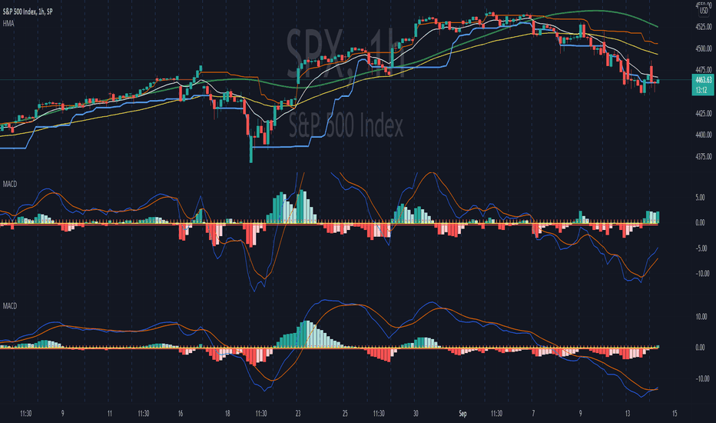This screenshot has height=423, width=716.
Task: Click the 4525.00 price scale label
Action: [x=703, y=28]
